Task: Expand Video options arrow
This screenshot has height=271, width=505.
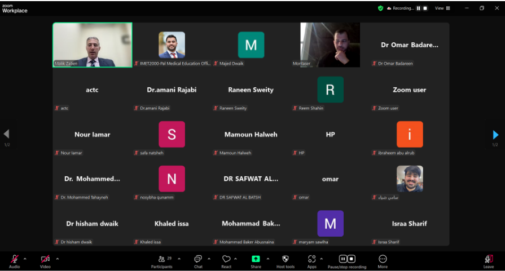Action: pyautogui.click(x=57, y=259)
